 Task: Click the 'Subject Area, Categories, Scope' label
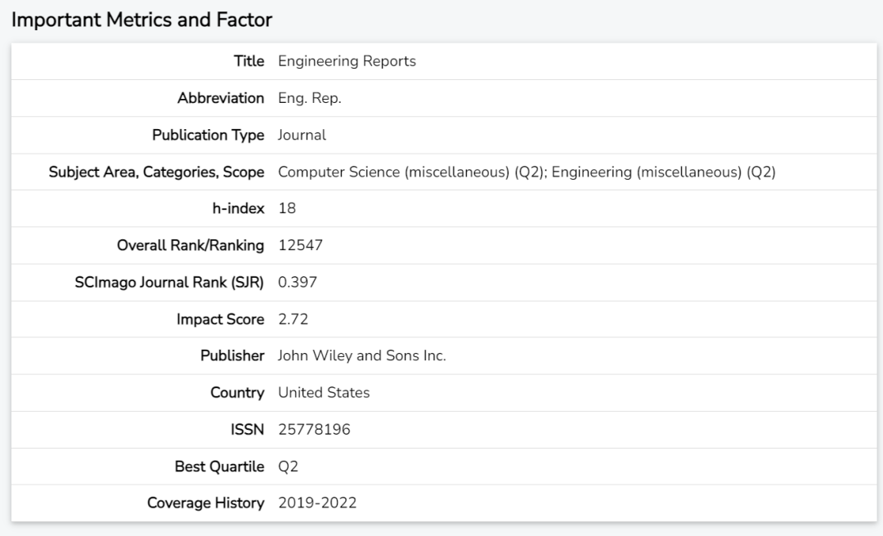156,172
